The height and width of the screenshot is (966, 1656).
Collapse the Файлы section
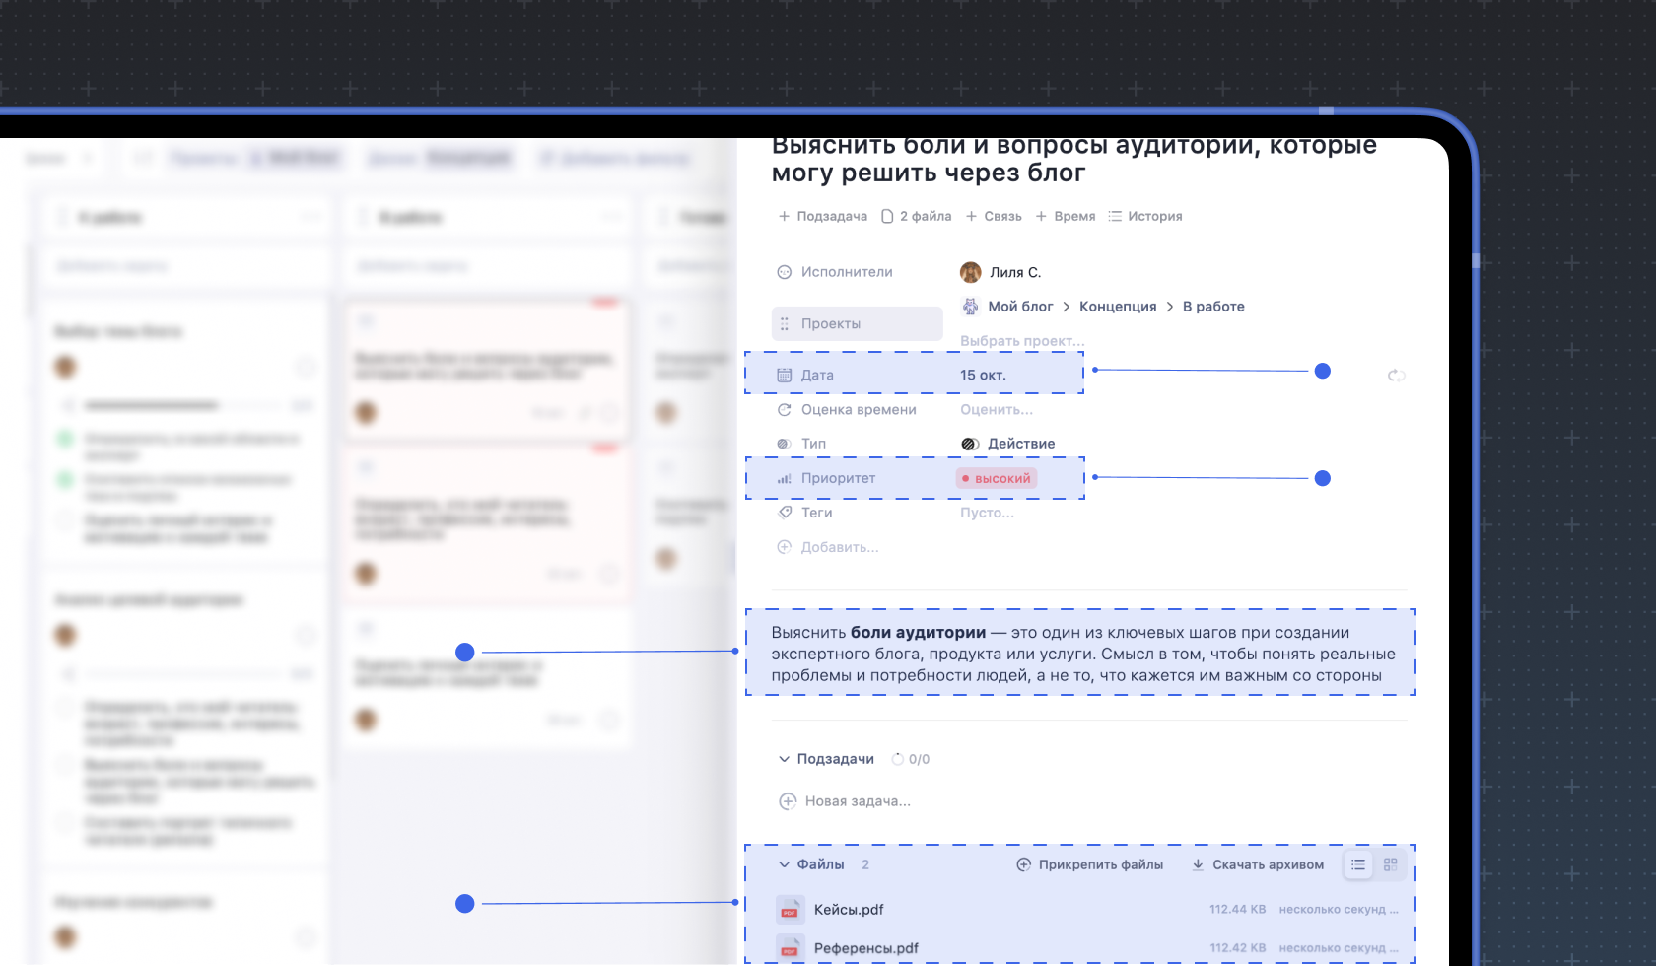(784, 863)
